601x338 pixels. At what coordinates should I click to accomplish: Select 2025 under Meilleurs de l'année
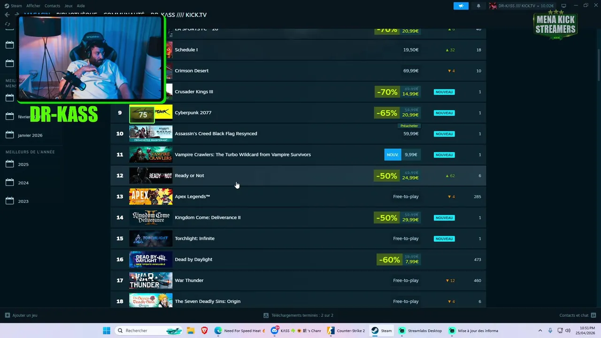pos(23,164)
